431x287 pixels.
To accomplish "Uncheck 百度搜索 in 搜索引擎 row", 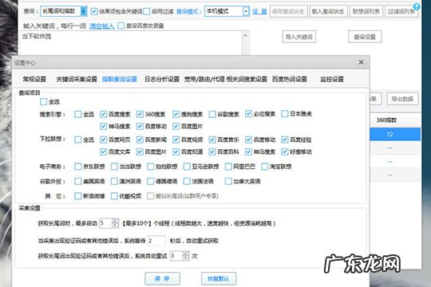I will 103,114.
